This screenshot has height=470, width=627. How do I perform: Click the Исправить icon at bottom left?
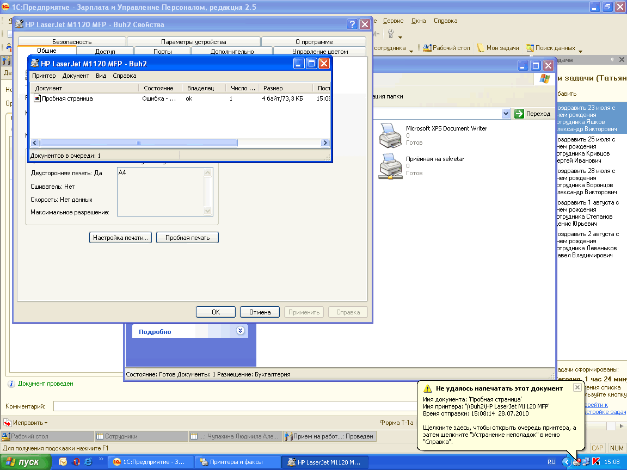point(7,423)
